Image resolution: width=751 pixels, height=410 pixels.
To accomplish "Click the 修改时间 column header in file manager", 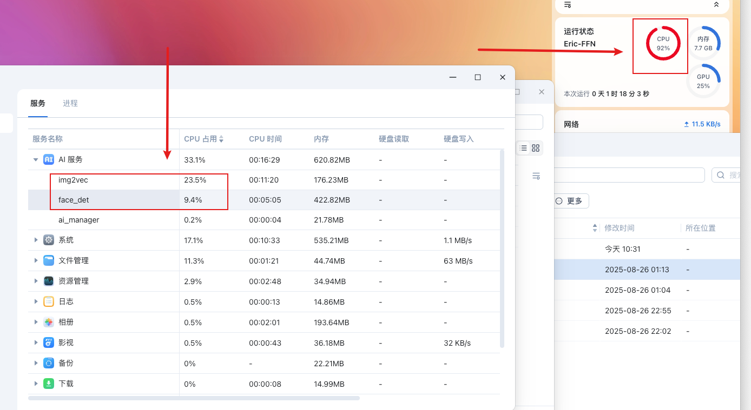I will [620, 228].
